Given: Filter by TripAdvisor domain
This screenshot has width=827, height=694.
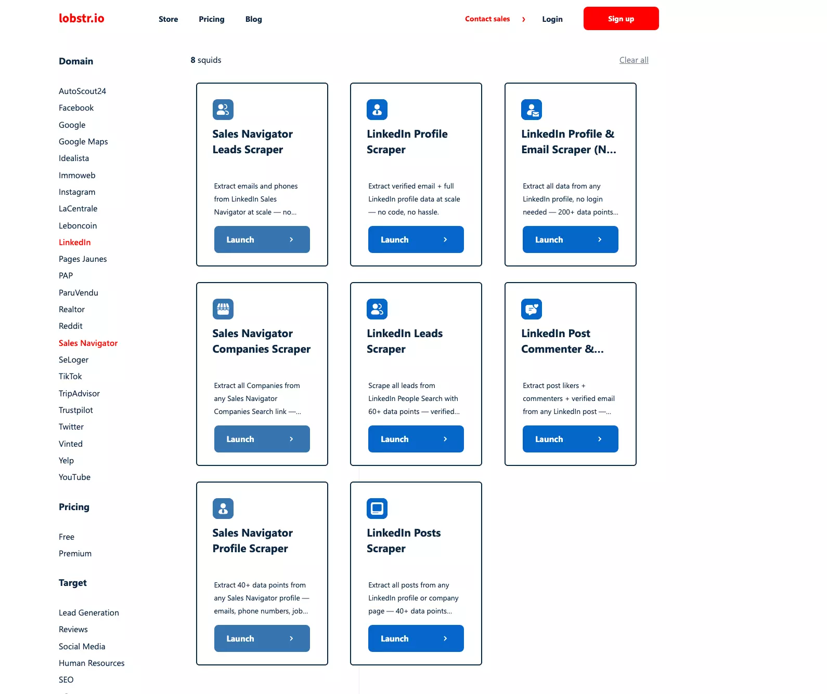Looking at the screenshot, I should click(x=79, y=394).
